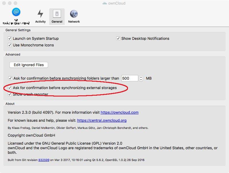Image resolution: width=229 pixels, height=173 pixels.
Task: Switch to the Network tab label
Action: (74, 22)
